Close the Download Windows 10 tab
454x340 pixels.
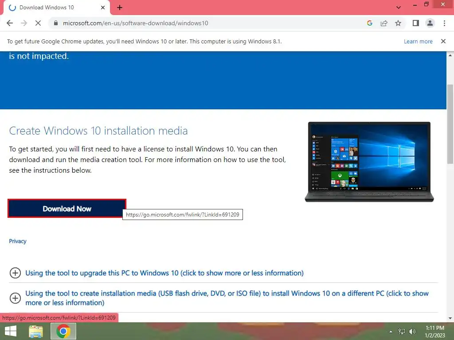tap(103, 8)
